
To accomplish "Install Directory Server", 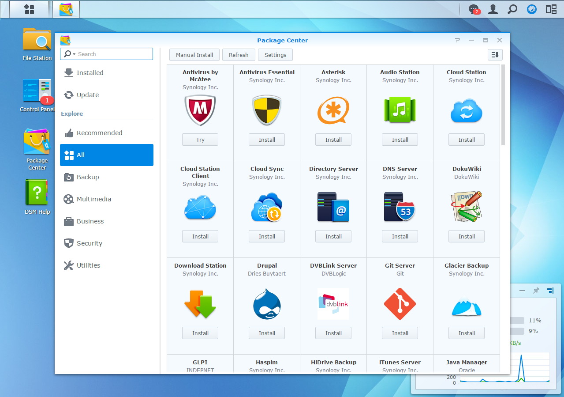I will click(333, 236).
